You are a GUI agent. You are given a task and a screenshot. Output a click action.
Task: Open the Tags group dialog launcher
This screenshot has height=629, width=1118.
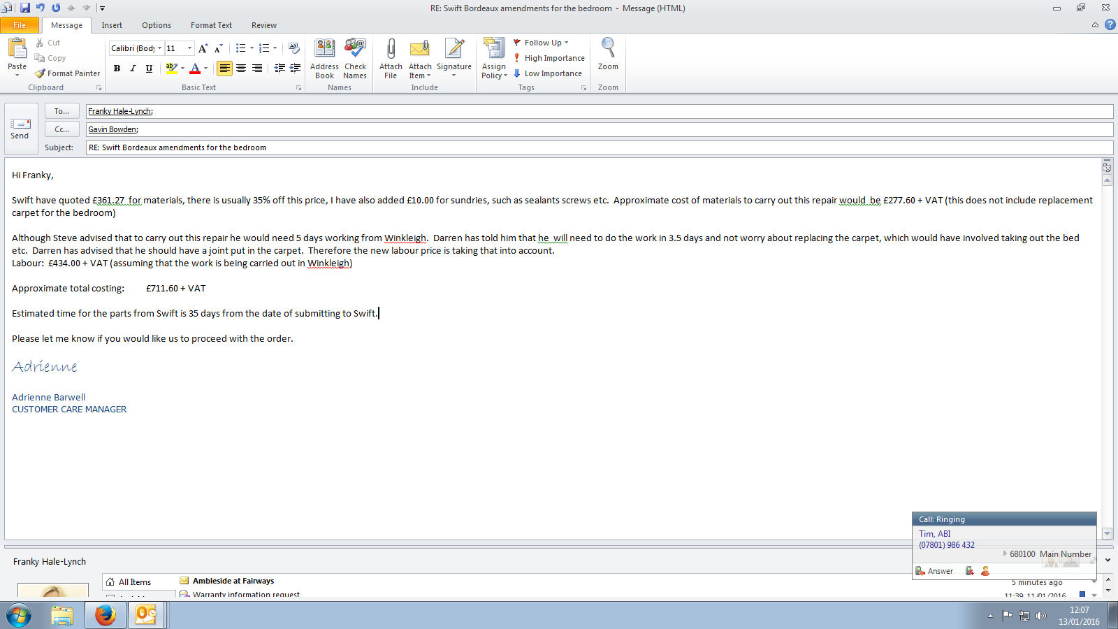[x=583, y=88]
